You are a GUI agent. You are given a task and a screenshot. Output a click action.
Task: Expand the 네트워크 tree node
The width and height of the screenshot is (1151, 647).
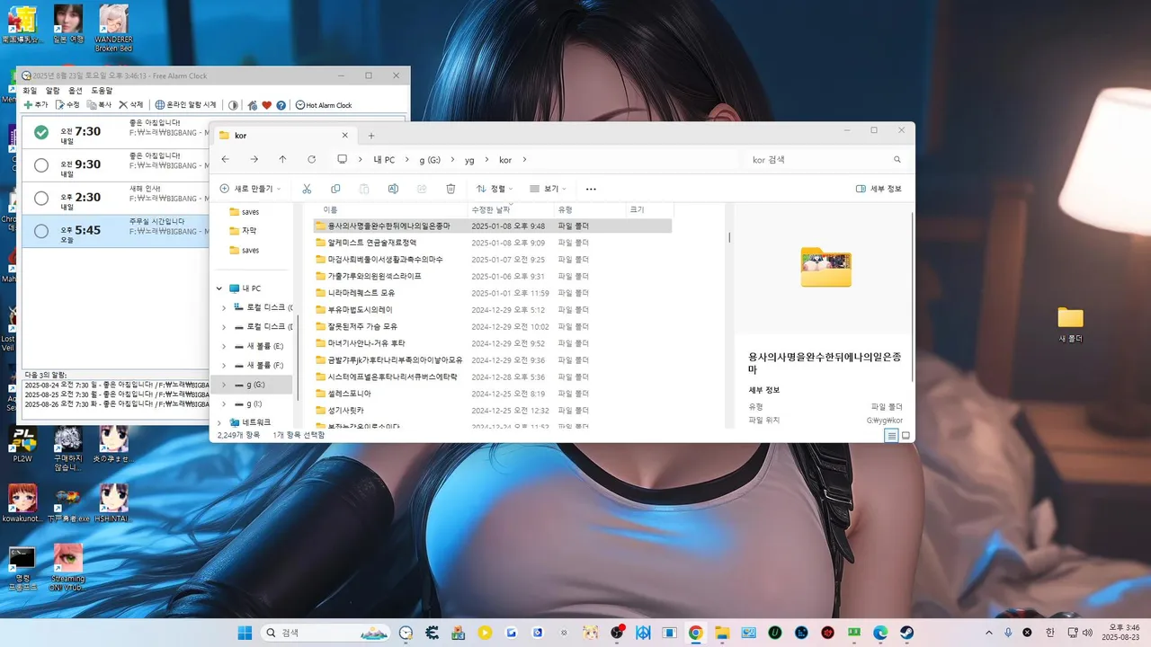219,422
